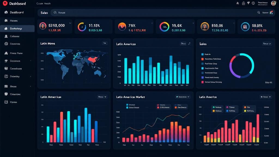Viewport: 279px width, 157px height.
Task: Toggle the orange legend box in Sales panel
Action: [x=202, y=59]
